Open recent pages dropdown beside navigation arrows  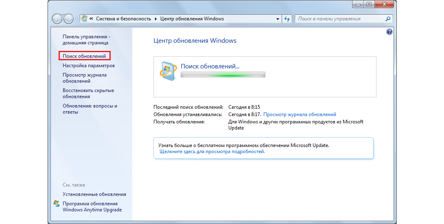coord(77,19)
